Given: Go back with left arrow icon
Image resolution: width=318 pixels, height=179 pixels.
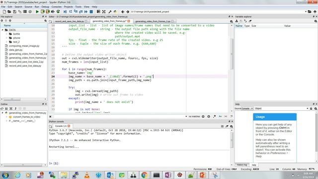Looking at the screenshot, I should 123,12.
